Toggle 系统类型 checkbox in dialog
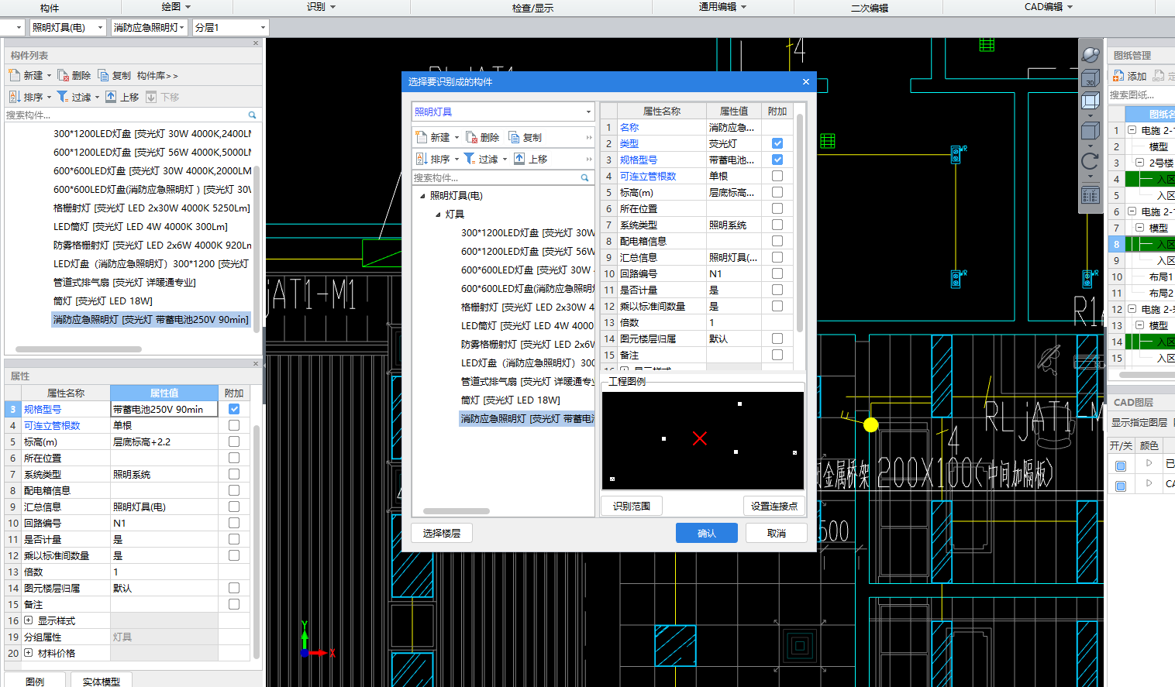This screenshot has height=687, width=1175. 777,225
